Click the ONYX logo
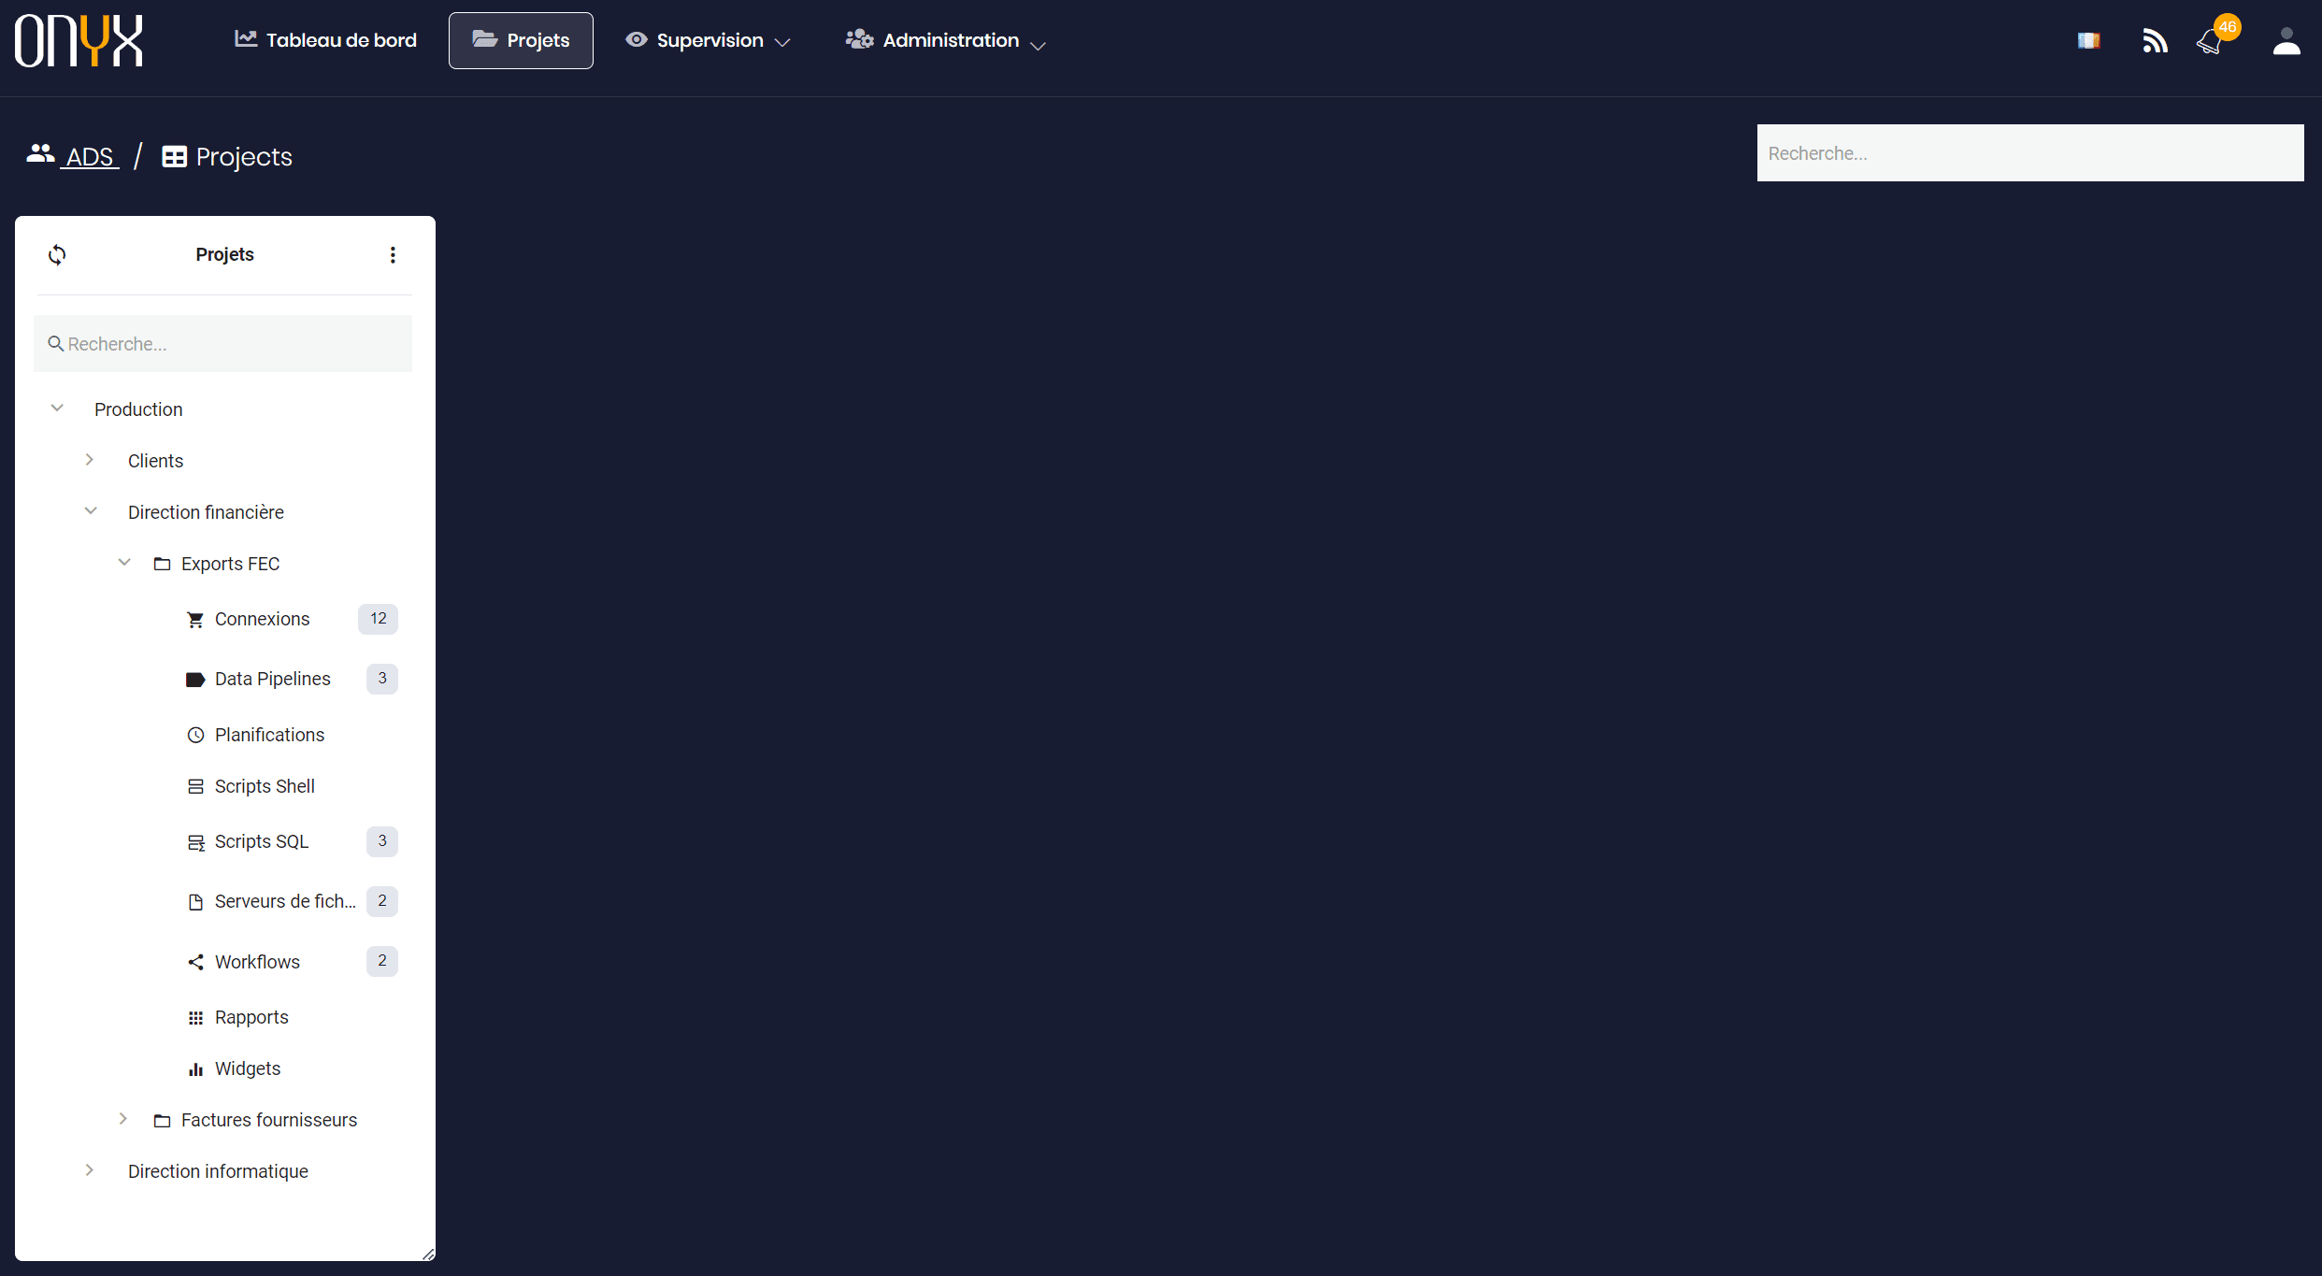 pyautogui.click(x=79, y=40)
